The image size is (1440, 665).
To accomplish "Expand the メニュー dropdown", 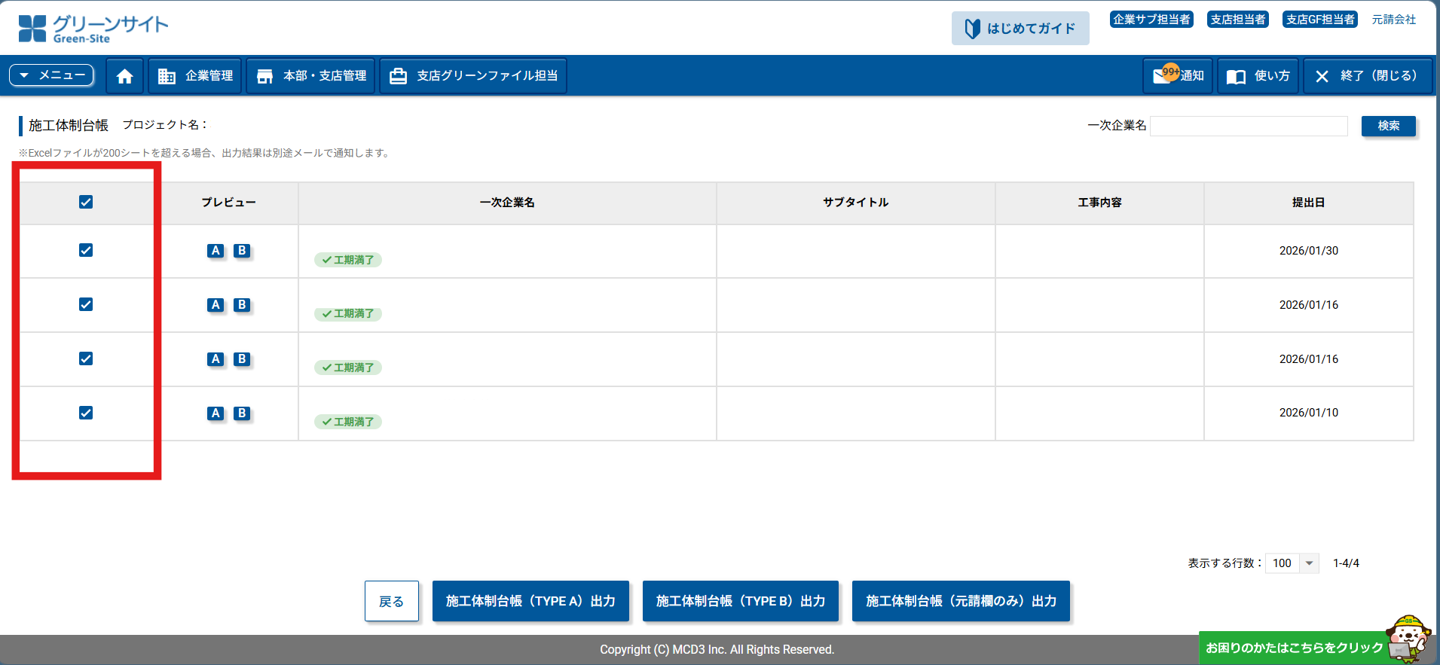I will pyautogui.click(x=51, y=75).
